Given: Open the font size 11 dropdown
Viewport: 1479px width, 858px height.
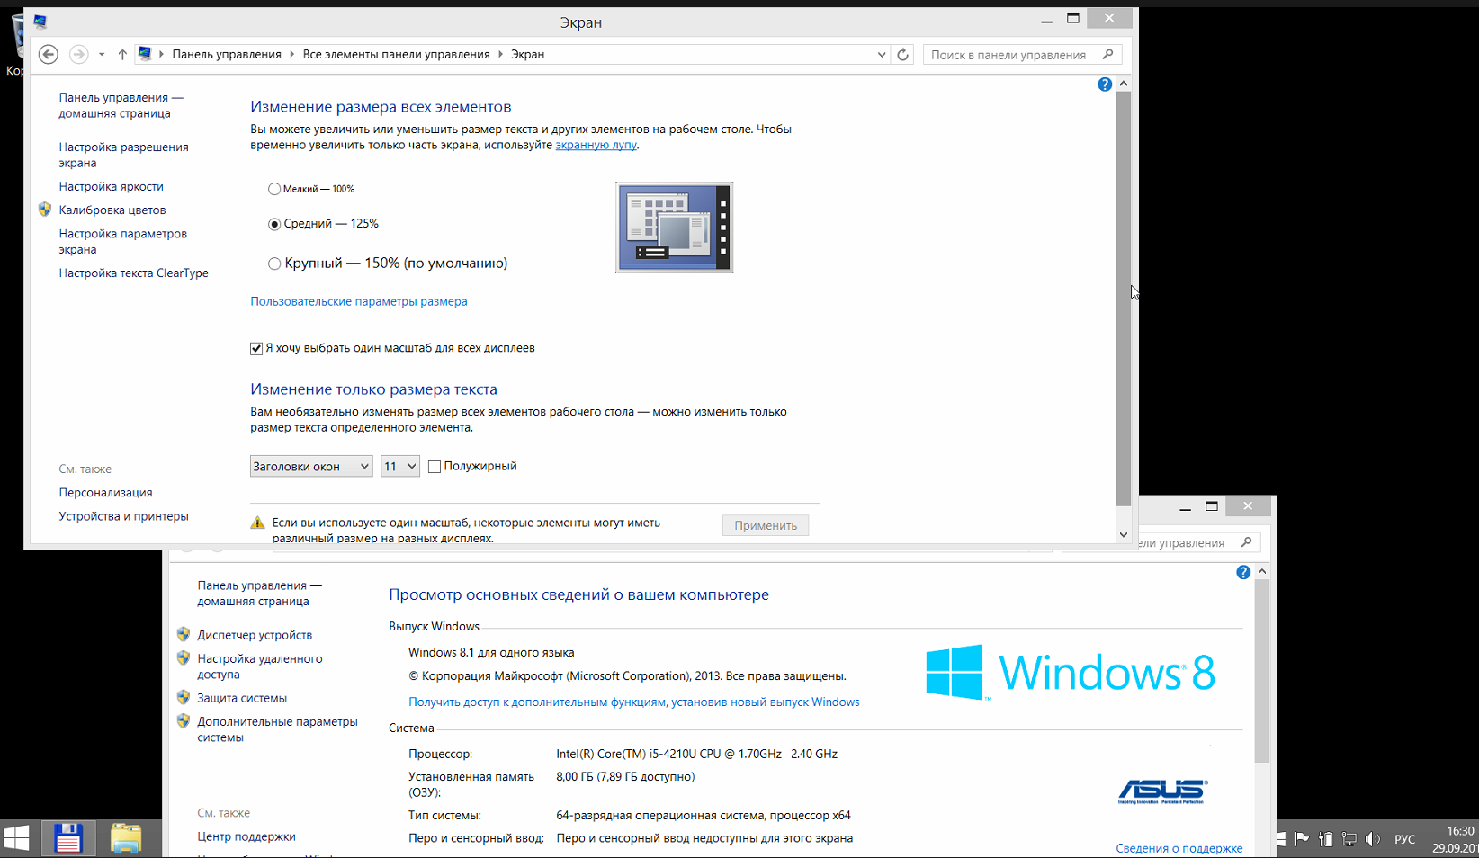Looking at the screenshot, I should click(400, 466).
